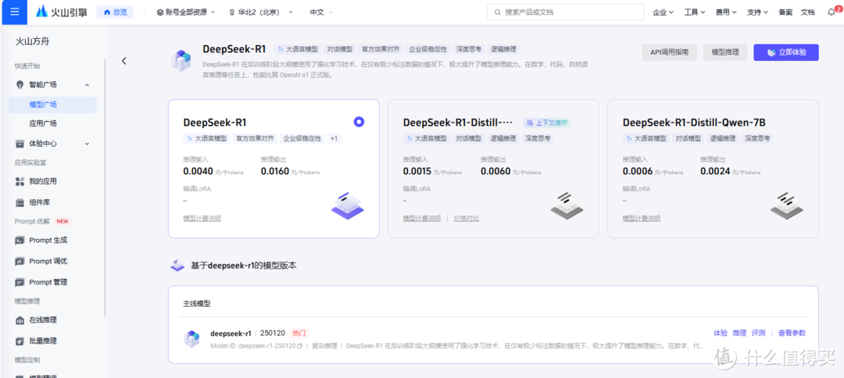Click the 火山引擎 logo
The image size is (844, 378).
(62, 12)
